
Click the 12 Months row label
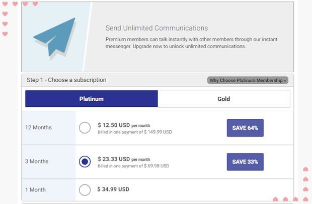tap(38, 127)
